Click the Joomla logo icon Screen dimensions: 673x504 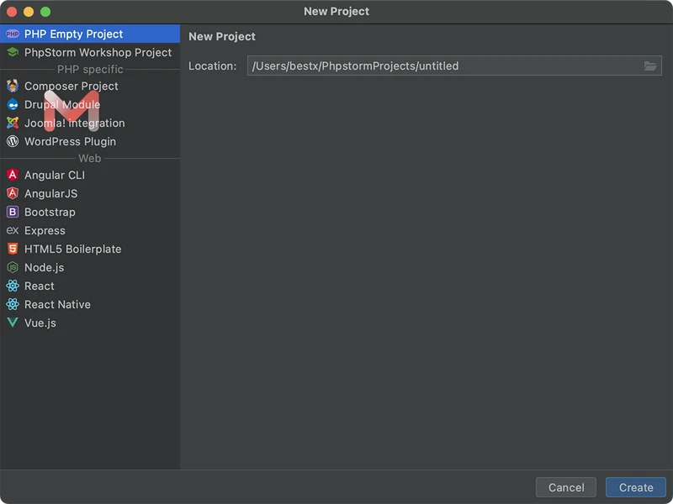[x=13, y=123]
